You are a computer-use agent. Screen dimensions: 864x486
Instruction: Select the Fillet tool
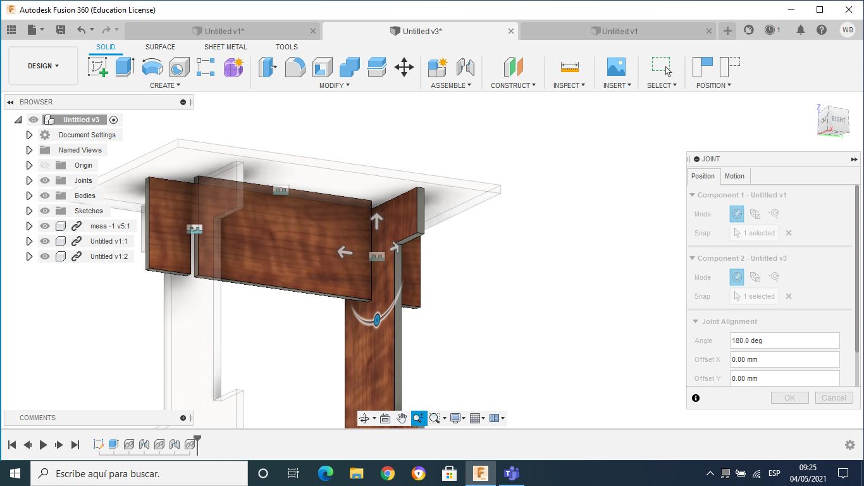click(x=295, y=66)
